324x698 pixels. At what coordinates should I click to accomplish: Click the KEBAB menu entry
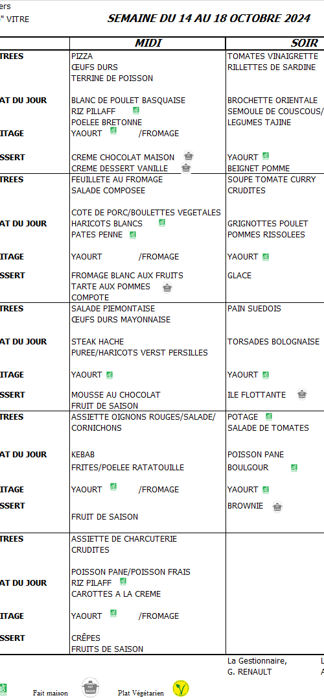tap(83, 455)
